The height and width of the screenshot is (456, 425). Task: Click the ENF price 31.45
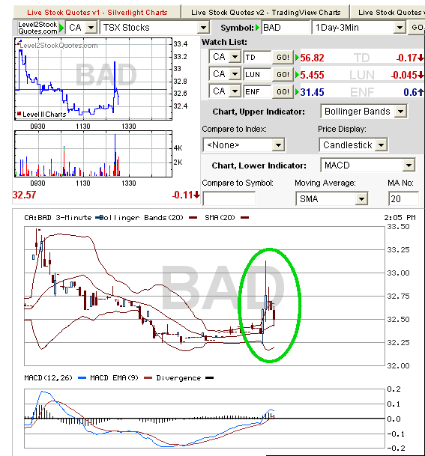(x=312, y=93)
